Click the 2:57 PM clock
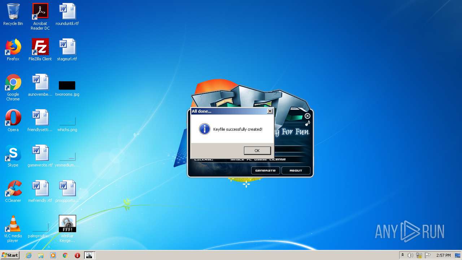462x260 pixels. coord(443,255)
